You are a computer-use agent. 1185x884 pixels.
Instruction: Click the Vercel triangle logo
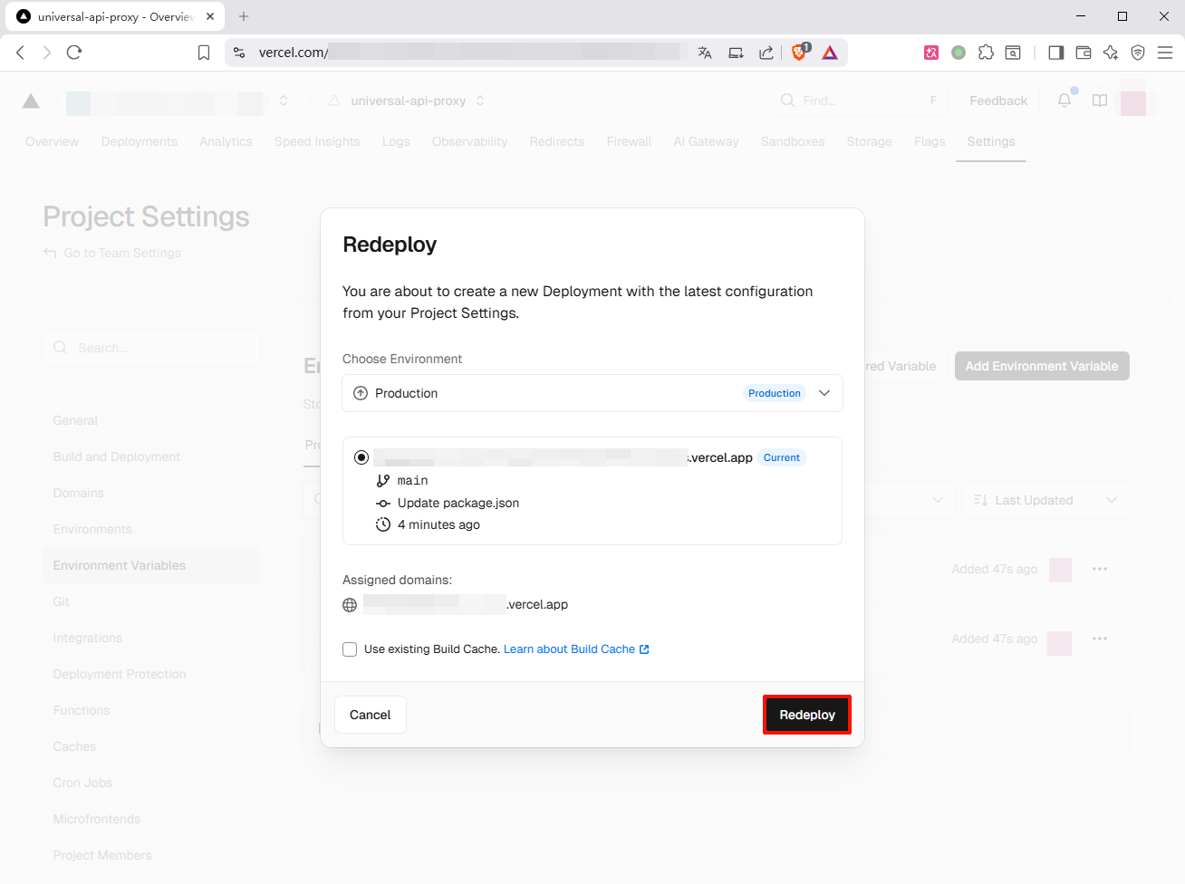31,101
